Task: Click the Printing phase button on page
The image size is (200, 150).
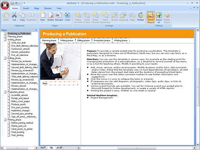Action: 121,40
